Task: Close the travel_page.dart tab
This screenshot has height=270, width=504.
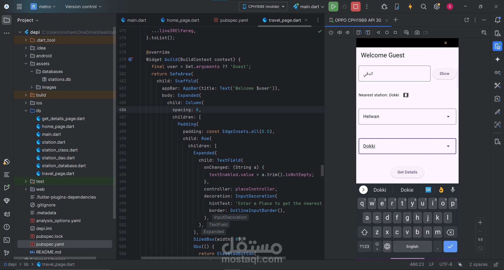Action: point(306,20)
